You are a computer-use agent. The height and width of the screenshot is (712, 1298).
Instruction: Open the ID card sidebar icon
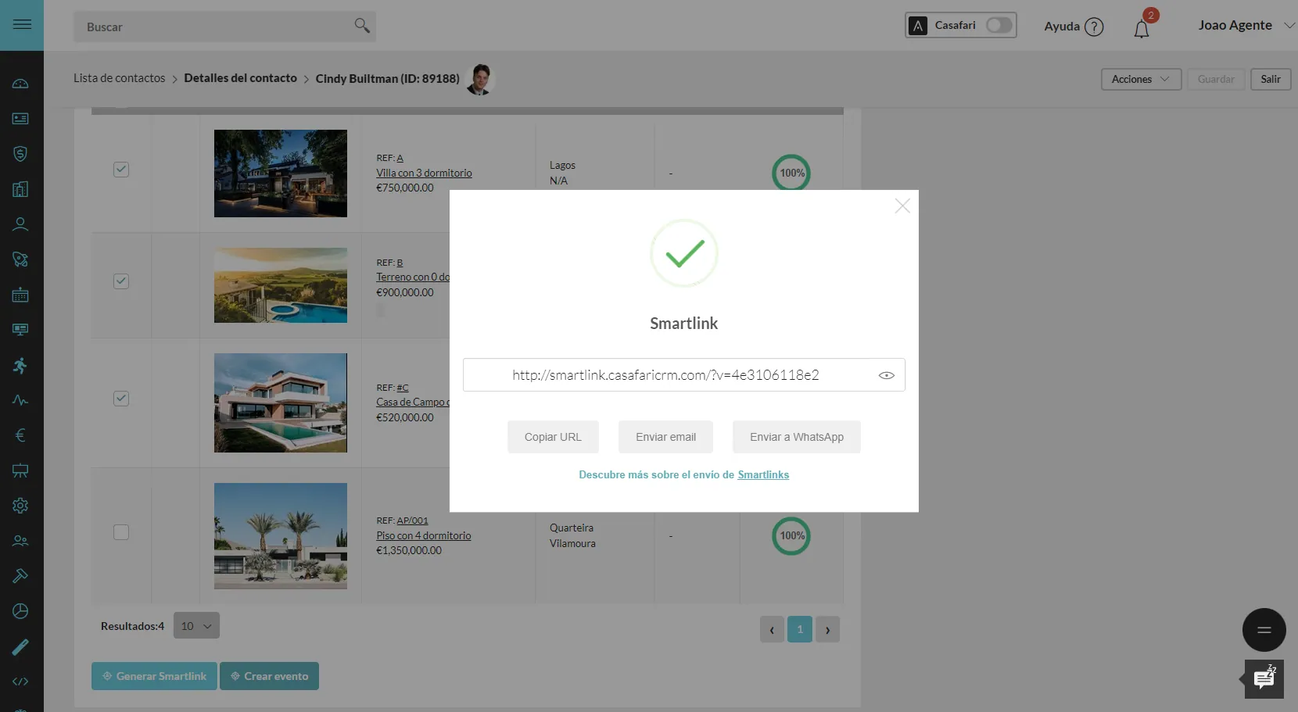20,119
